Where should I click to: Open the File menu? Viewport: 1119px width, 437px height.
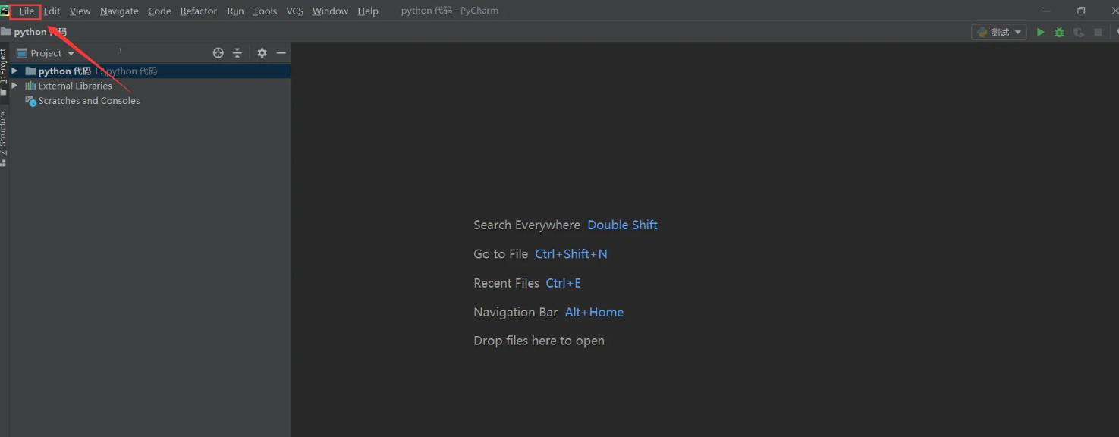pyautogui.click(x=26, y=11)
